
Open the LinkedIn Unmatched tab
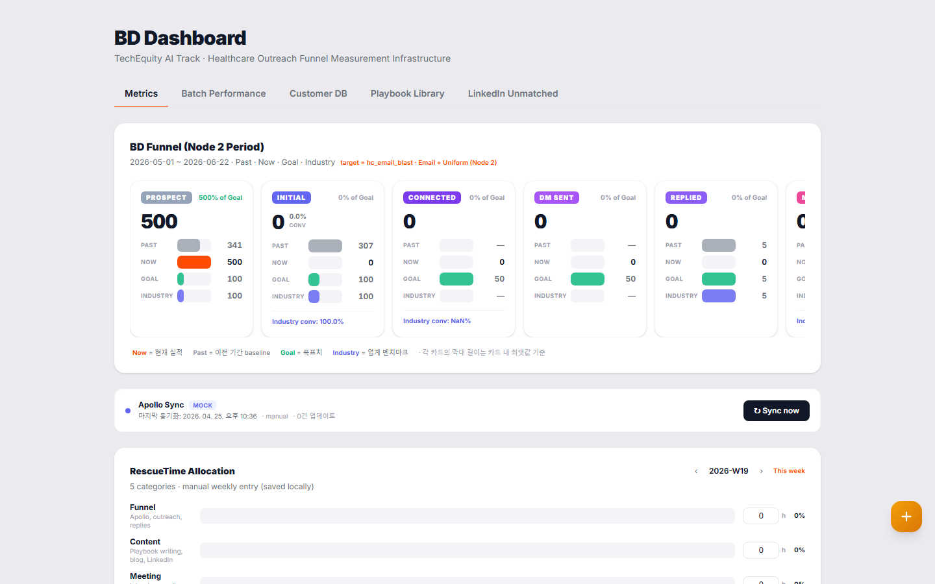click(x=513, y=93)
